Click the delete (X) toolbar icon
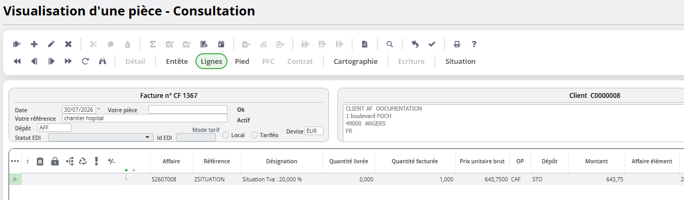This screenshot has width=684, height=200. 68,44
